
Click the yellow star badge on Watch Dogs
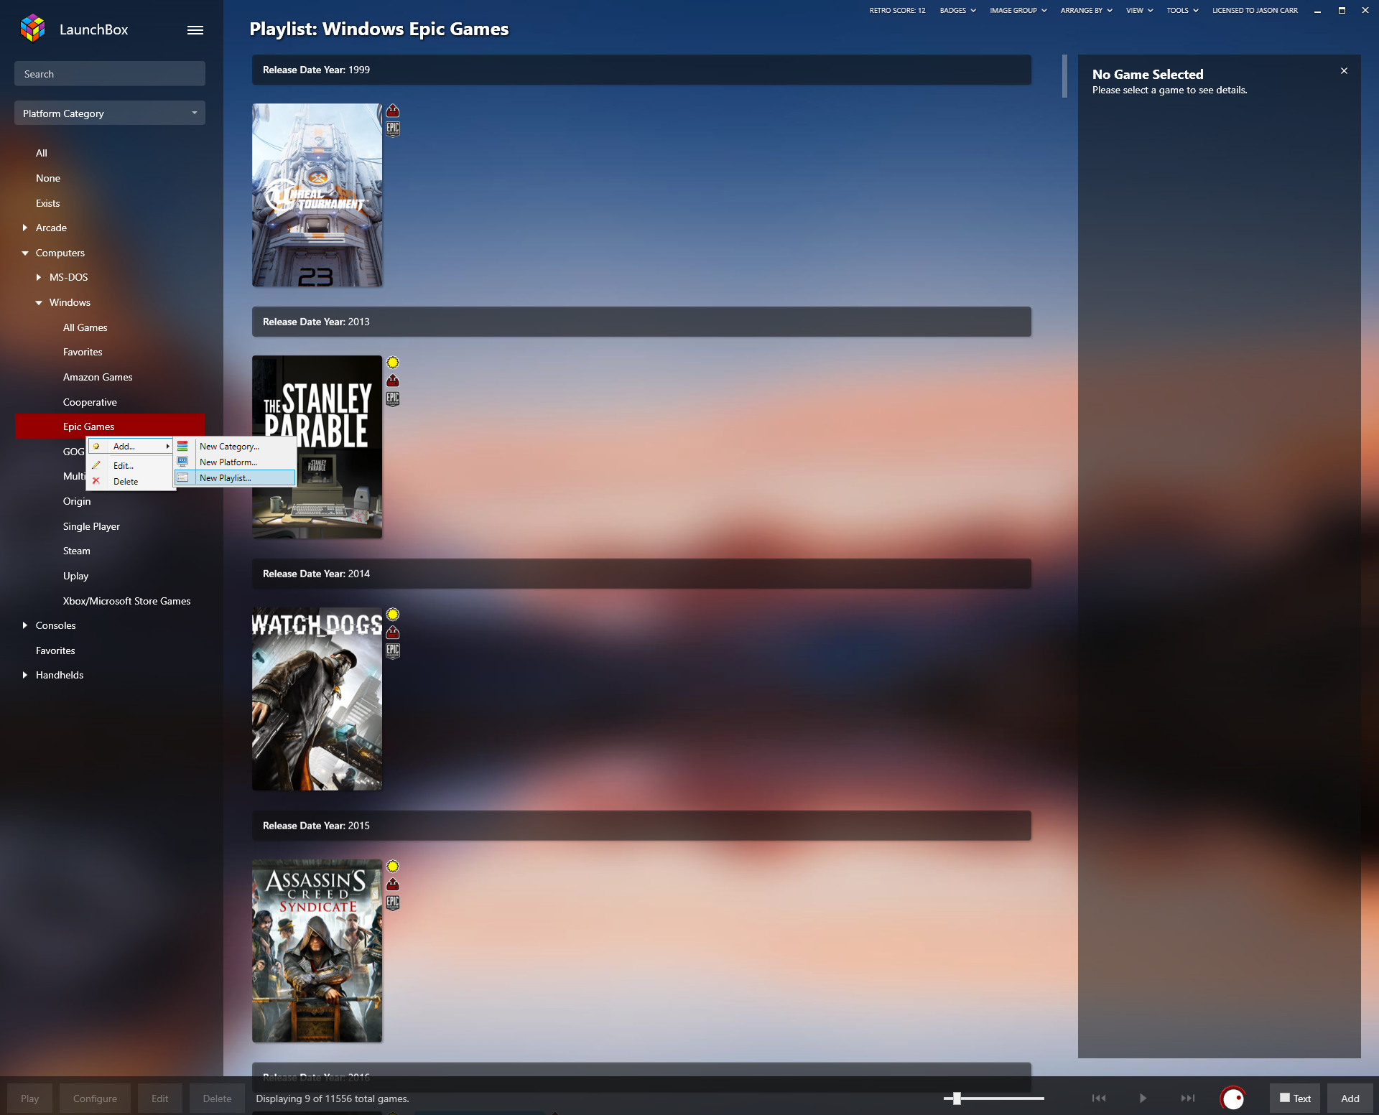pos(393,615)
